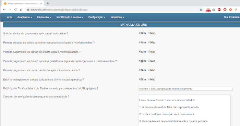Open the Adblock Plus extension
This screenshot has width=240, height=126.
pos(219,10)
